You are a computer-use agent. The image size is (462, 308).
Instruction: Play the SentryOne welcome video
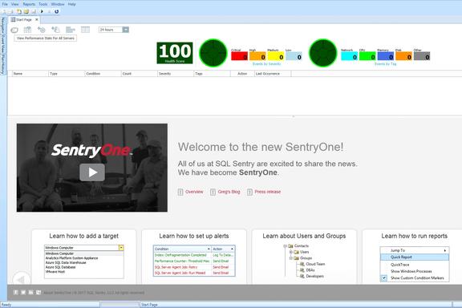point(92,172)
